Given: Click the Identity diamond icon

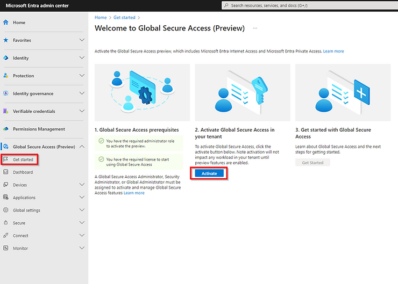Looking at the screenshot, I should [x=6, y=58].
